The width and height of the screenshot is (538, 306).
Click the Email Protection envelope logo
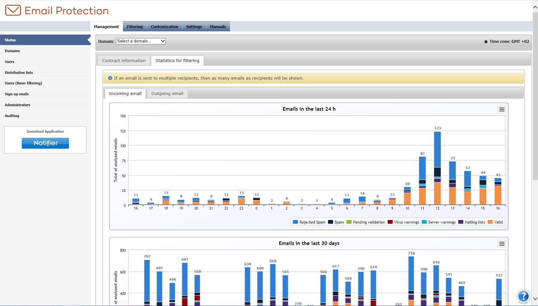pyautogui.click(x=13, y=11)
